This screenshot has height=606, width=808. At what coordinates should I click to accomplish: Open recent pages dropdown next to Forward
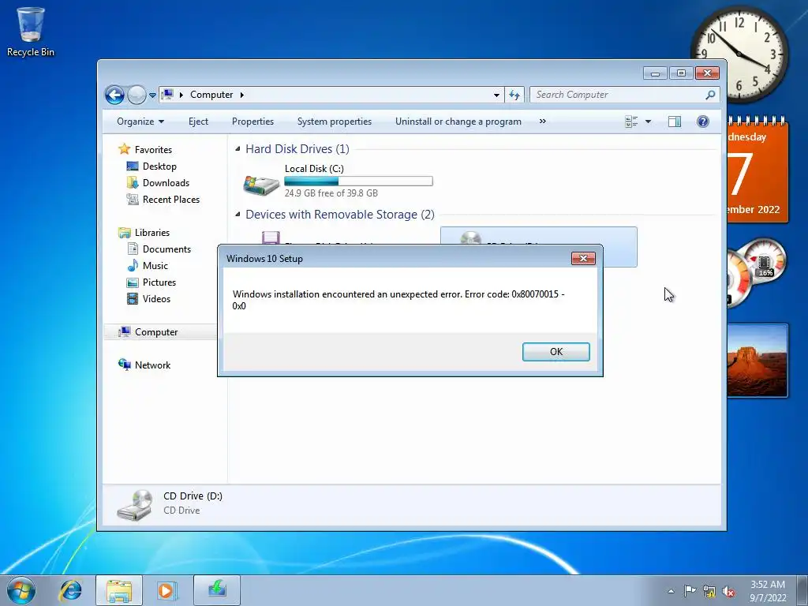coord(152,95)
